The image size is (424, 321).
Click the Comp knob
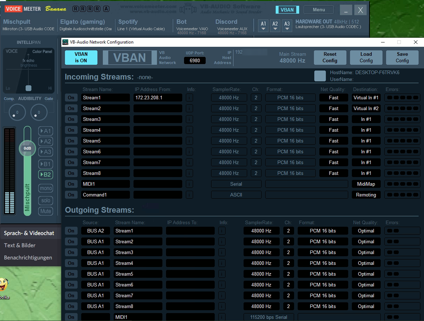[x=17, y=112]
